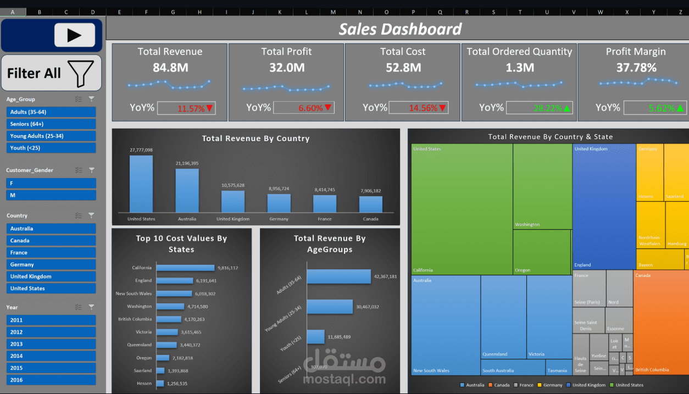Select year 2012 in slicer

coord(51,332)
